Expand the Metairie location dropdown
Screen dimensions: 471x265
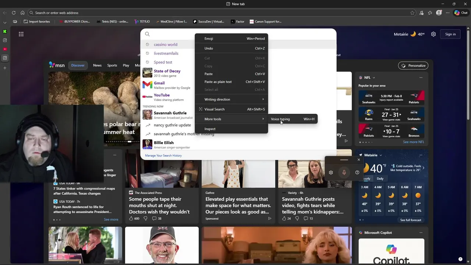380,155
